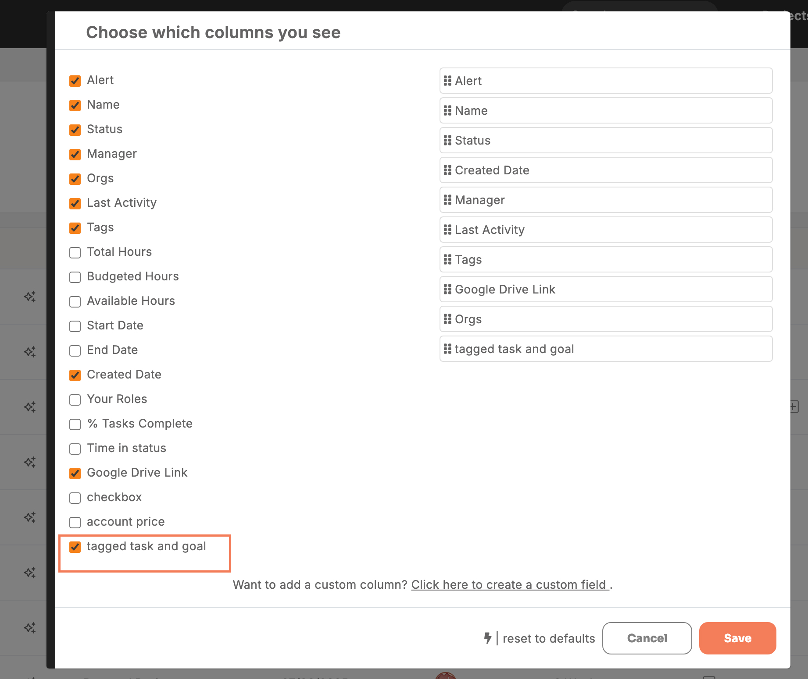Grab the tagged task and goal drag handle
Viewport: 808px width, 679px height.
click(447, 349)
